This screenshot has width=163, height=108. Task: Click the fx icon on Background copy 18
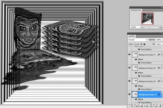[x=159, y=68]
